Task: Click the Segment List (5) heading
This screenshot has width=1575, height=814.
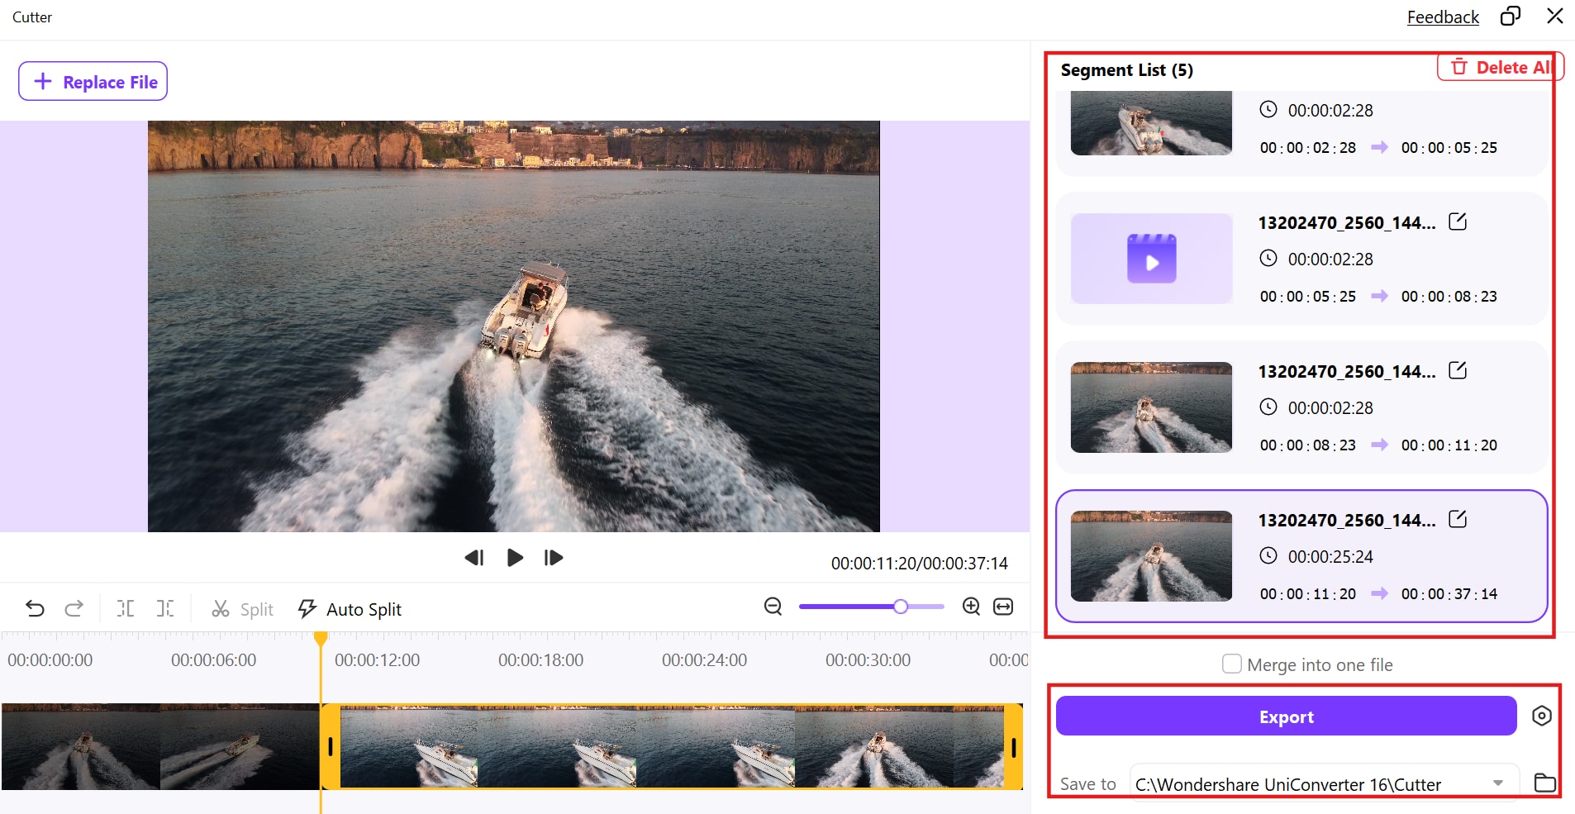Action: click(1127, 70)
